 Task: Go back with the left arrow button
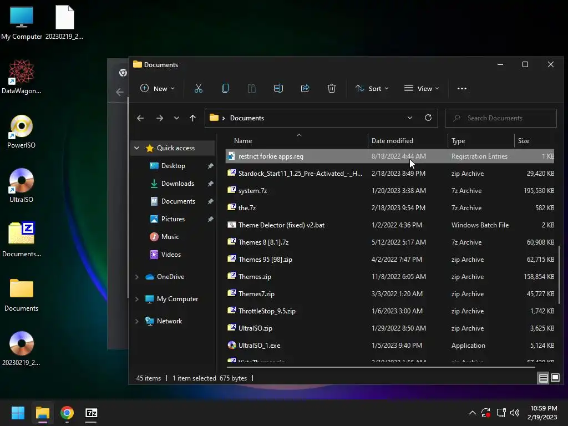click(x=140, y=118)
